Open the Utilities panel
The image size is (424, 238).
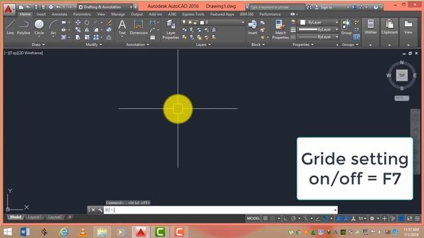(370, 27)
